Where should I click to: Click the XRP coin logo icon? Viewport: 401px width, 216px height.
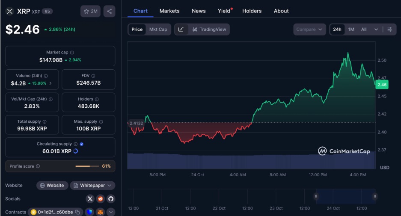[10, 11]
